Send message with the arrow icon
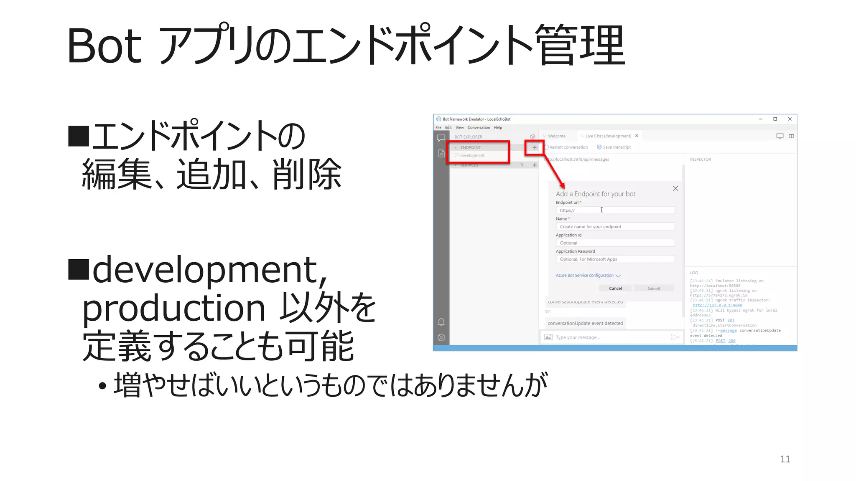Image resolution: width=856 pixels, height=481 pixels. (x=675, y=337)
